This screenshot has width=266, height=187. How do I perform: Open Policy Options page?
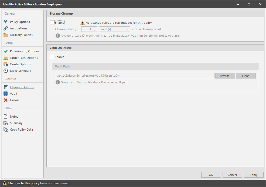(20, 22)
